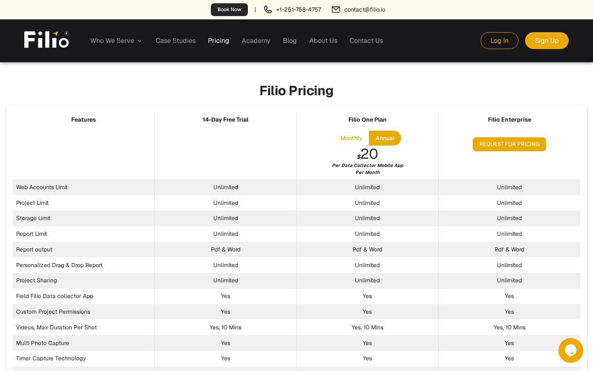Click the Filio Enterprise header
The image size is (593, 371).
(x=509, y=120)
